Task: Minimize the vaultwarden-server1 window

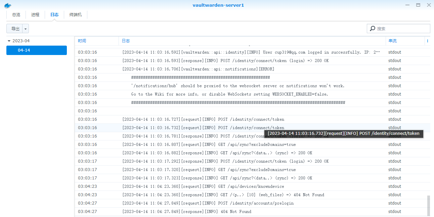Action: pyautogui.click(x=407, y=5)
